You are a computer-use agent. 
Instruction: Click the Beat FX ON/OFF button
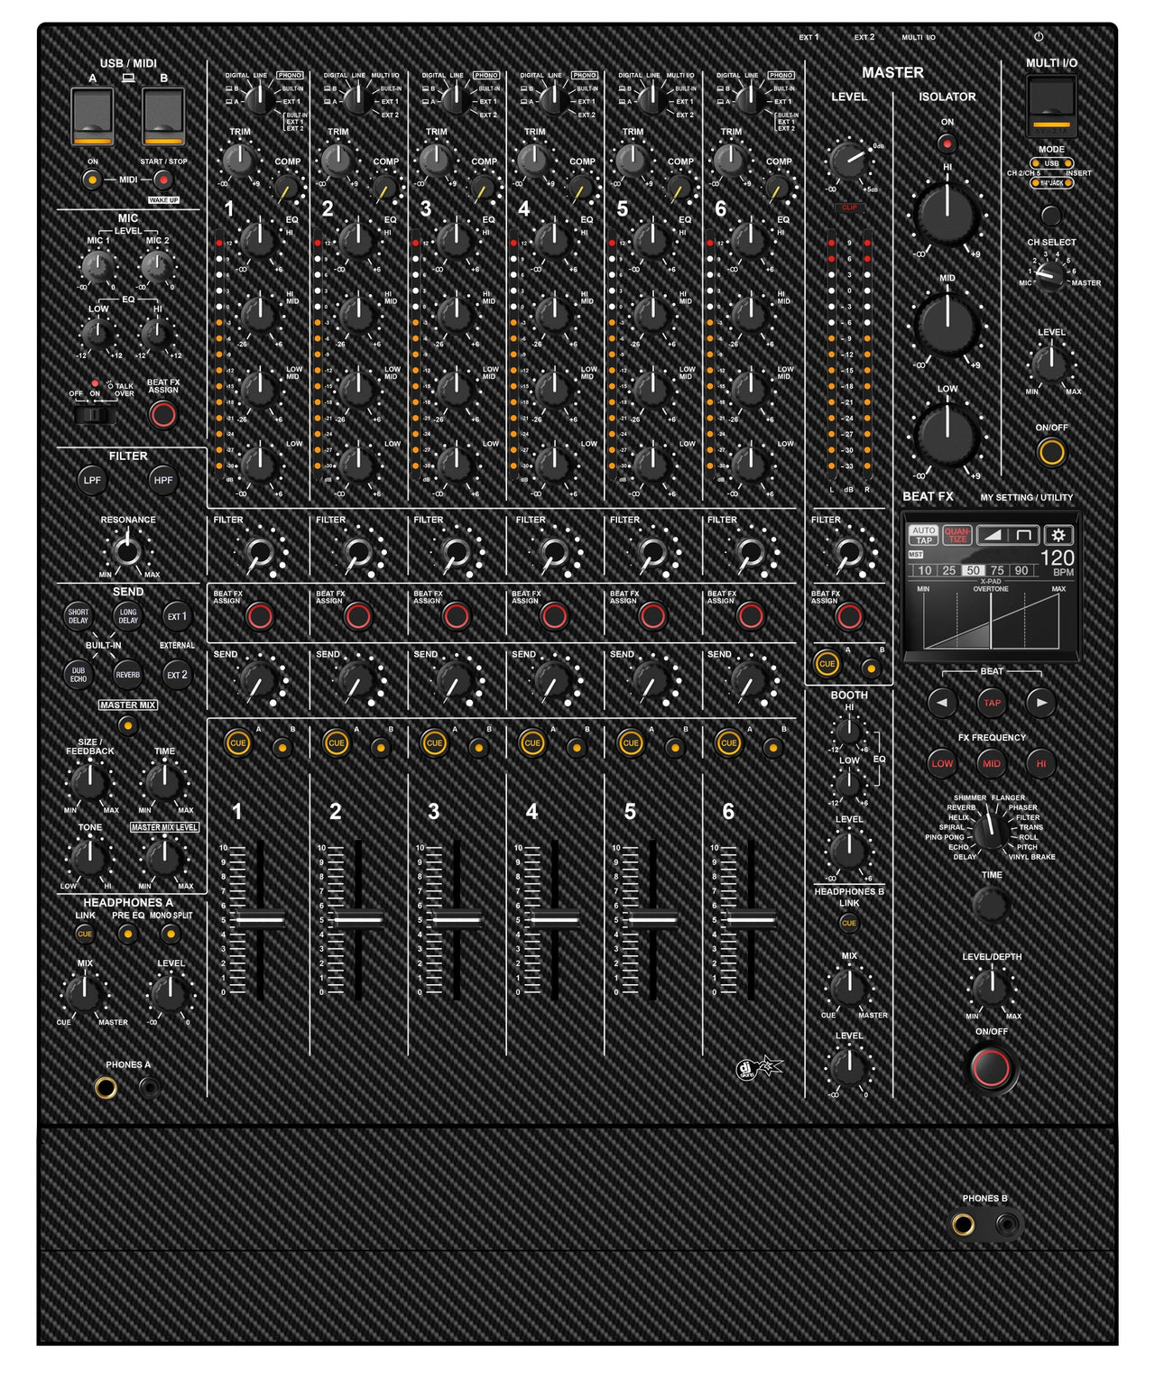pos(991,1068)
